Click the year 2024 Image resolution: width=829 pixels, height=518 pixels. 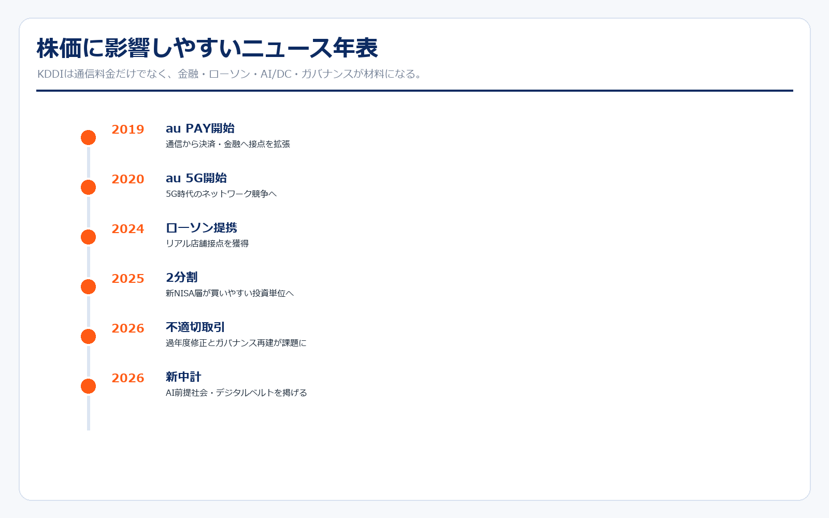(128, 229)
